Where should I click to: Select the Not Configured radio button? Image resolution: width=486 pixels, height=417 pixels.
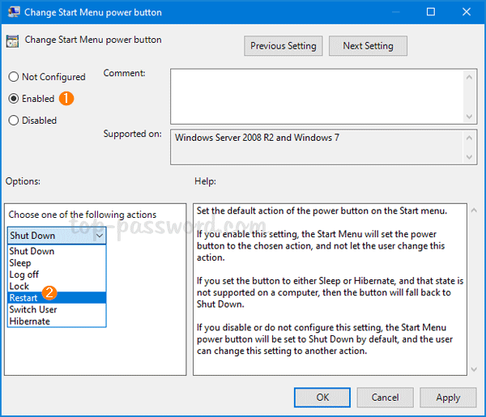14,77
